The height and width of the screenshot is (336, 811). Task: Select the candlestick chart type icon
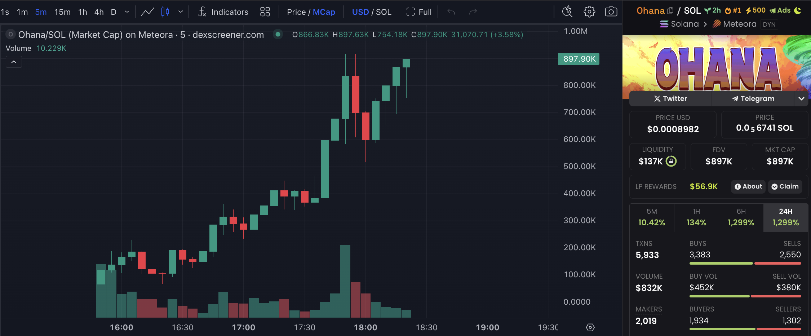point(165,12)
